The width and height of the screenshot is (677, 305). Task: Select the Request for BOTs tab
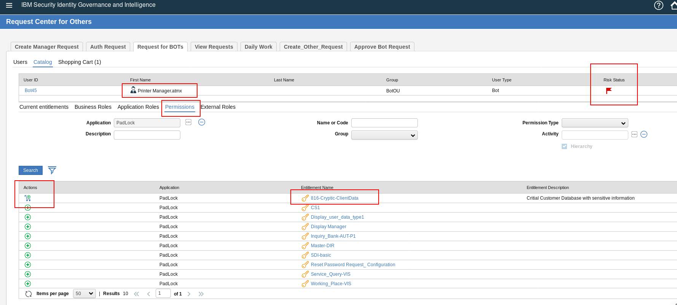pyautogui.click(x=160, y=47)
